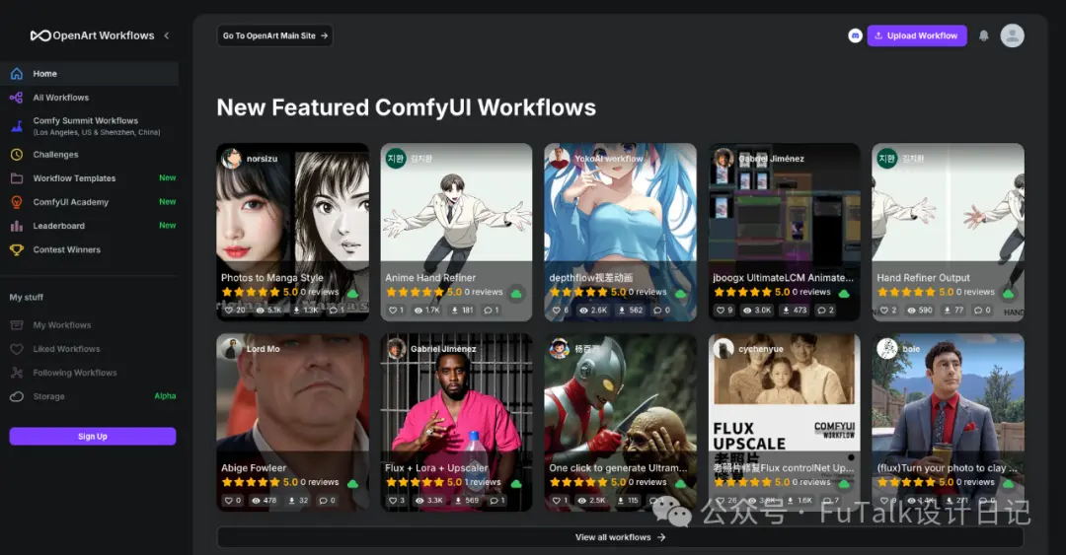Open the FLUX UPSCALE workflow card
The width and height of the screenshot is (1066, 555).
pyautogui.click(x=784, y=422)
